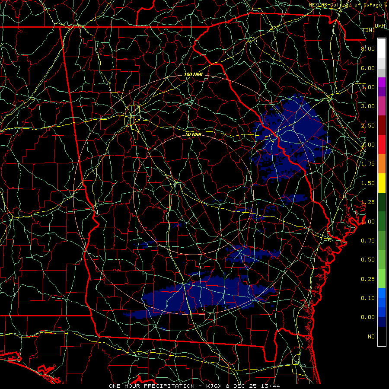Image resolution: width=389 pixels, height=389 pixels.
Task: Click the pink legend swatch beside 3.00
Action: pos(382,106)
